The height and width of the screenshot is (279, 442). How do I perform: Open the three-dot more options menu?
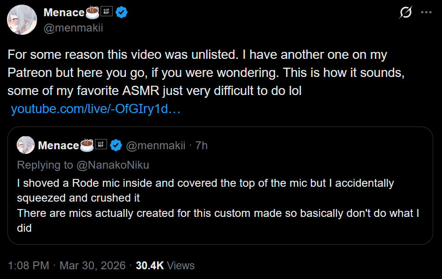pos(426,13)
